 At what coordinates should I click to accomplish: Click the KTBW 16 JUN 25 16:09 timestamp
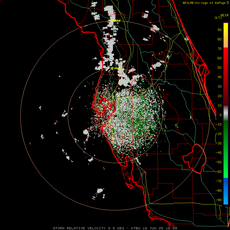point(154,228)
